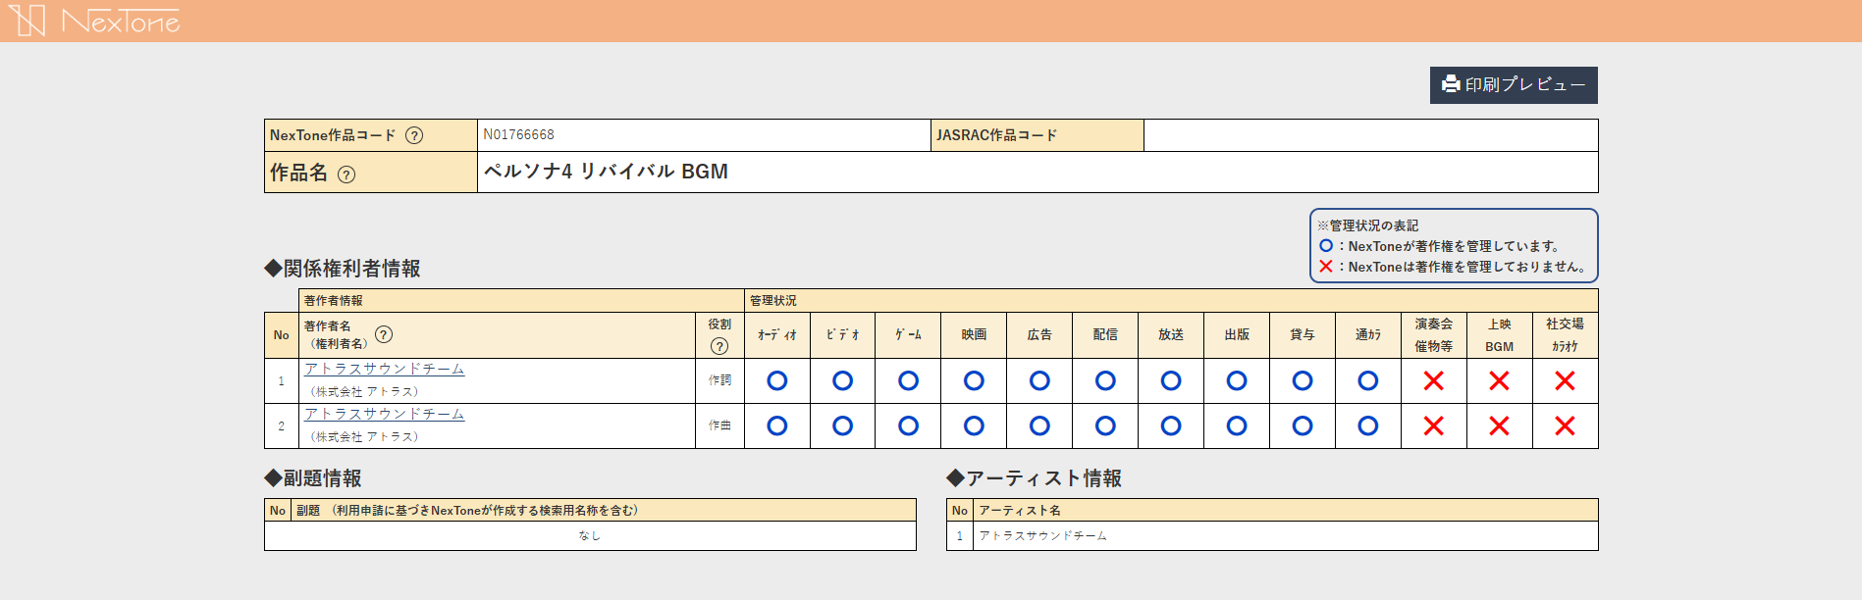The width and height of the screenshot is (1862, 600).
Task: Click the 社交場ｶﾗｵｹ X mark in row 2
Action: click(x=1566, y=425)
